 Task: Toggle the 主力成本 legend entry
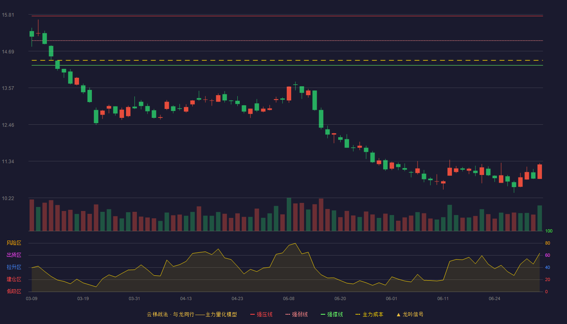(x=369, y=314)
